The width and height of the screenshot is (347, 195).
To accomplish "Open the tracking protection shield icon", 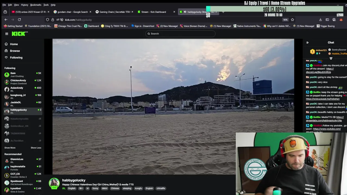I will tap(47, 19).
